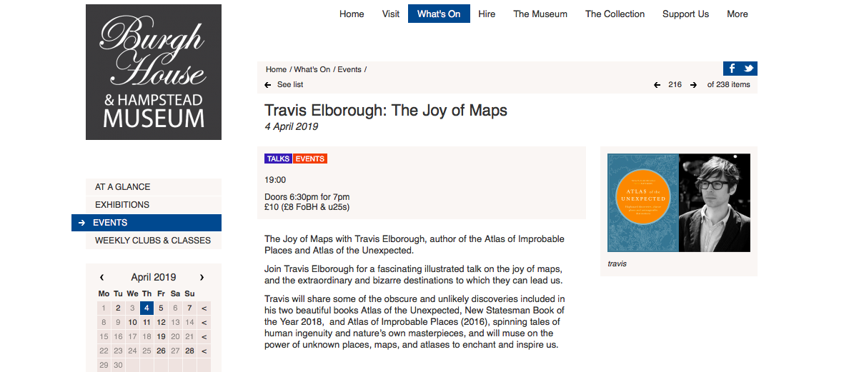
Task: Open the What's On menu
Action: [x=439, y=14]
